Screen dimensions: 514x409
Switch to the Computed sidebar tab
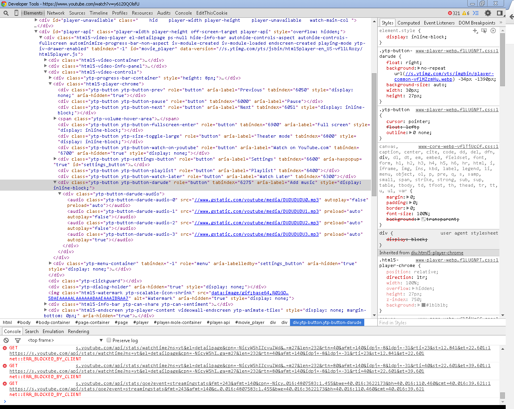click(409, 23)
